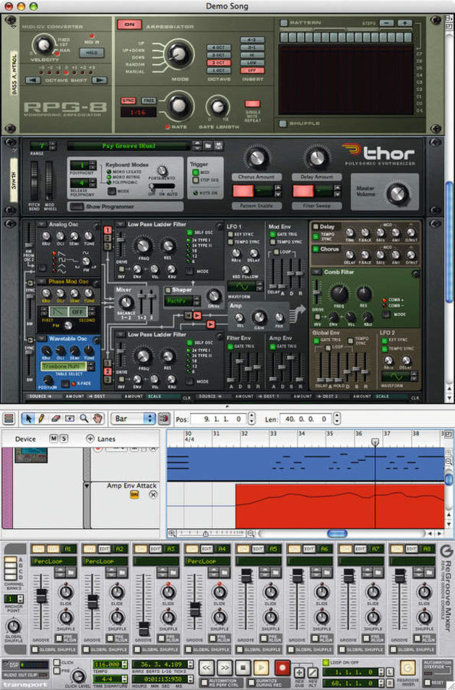Screen dimensions: 455x690
Task: Add a lane with Lanes plus button
Action: pyautogui.click(x=90, y=439)
